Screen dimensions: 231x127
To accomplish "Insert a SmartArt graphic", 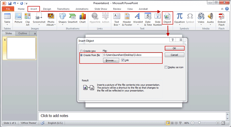I will pyautogui.click(x=73, y=18).
